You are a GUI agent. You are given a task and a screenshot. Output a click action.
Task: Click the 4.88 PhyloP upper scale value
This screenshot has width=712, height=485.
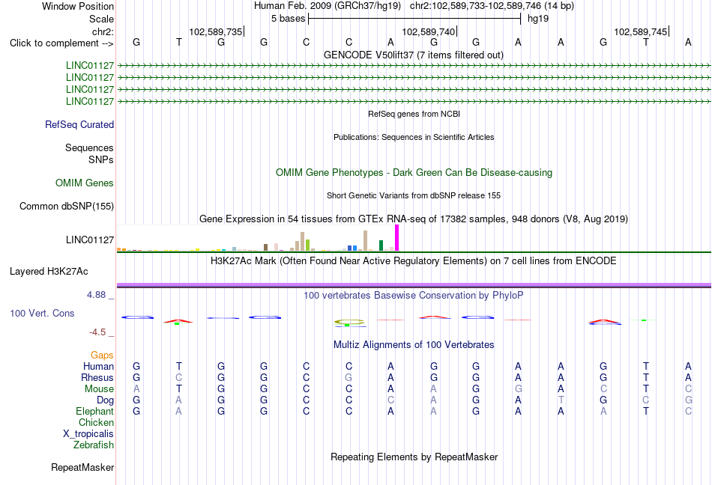coord(96,295)
